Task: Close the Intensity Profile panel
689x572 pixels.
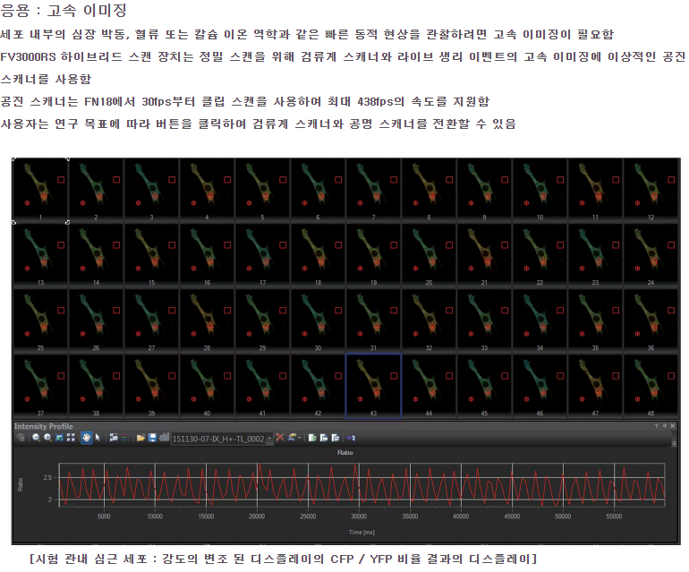Action: [671, 426]
